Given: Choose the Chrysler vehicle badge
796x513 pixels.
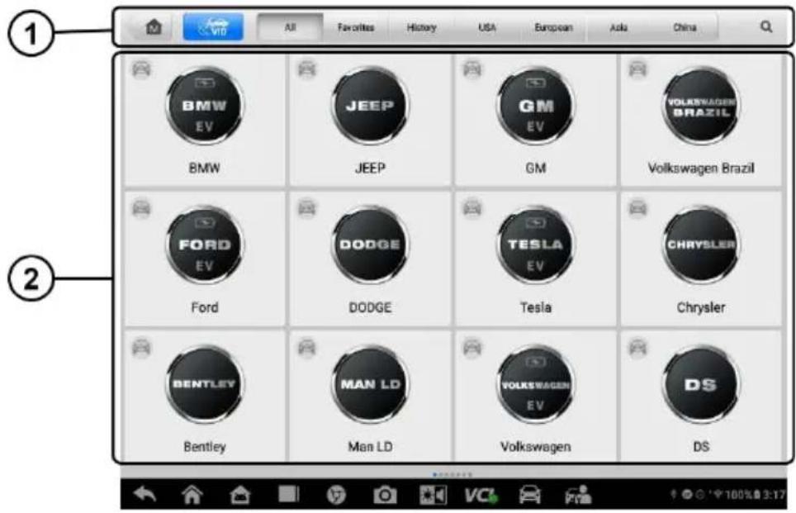Looking at the screenshot, I should (701, 245).
